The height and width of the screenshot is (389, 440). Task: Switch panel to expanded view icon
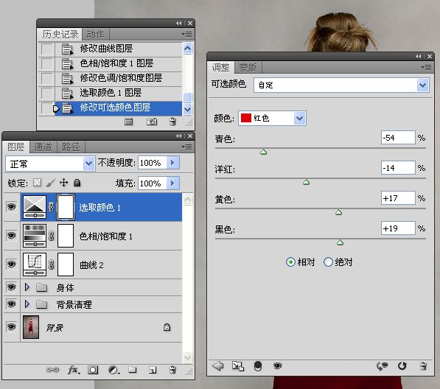point(237,366)
